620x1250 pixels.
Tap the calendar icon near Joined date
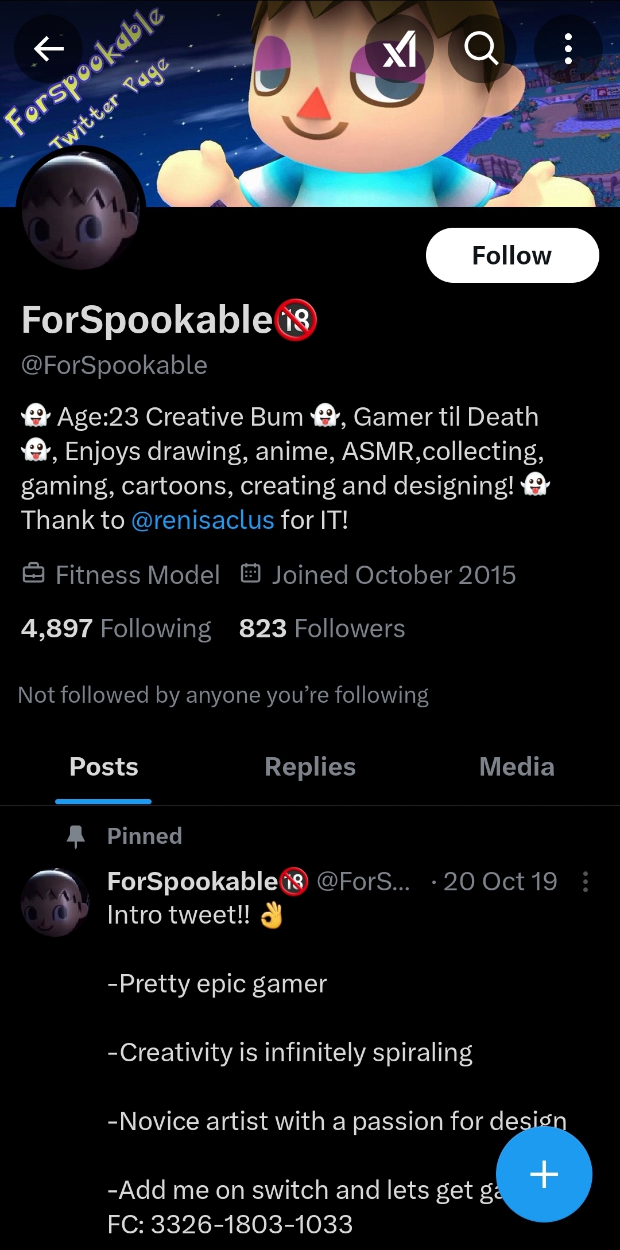250,573
